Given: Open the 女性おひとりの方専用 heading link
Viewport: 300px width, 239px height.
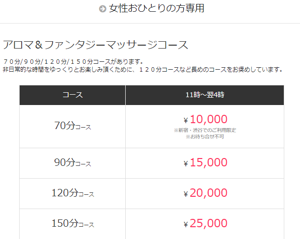Looking at the screenshot, I should pyautogui.click(x=157, y=8).
